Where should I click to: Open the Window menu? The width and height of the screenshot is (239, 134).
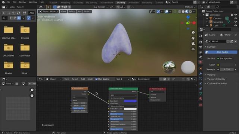coord(33,2)
